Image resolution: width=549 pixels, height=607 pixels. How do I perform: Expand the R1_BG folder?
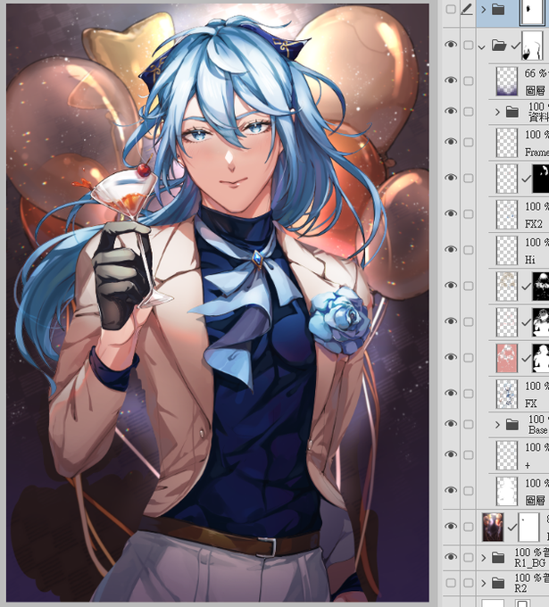[x=483, y=558]
